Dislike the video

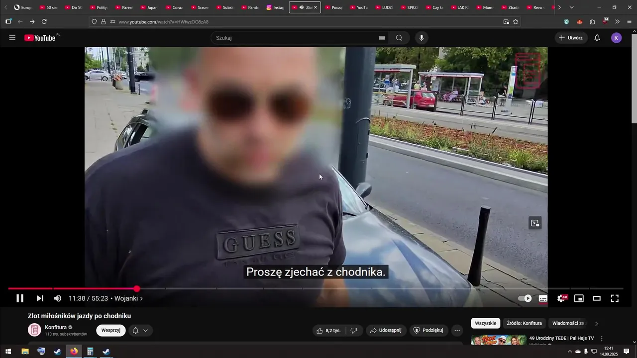(x=354, y=330)
